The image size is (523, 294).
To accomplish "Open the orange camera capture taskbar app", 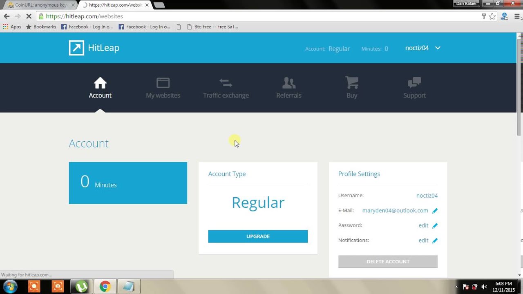I will point(58,287).
